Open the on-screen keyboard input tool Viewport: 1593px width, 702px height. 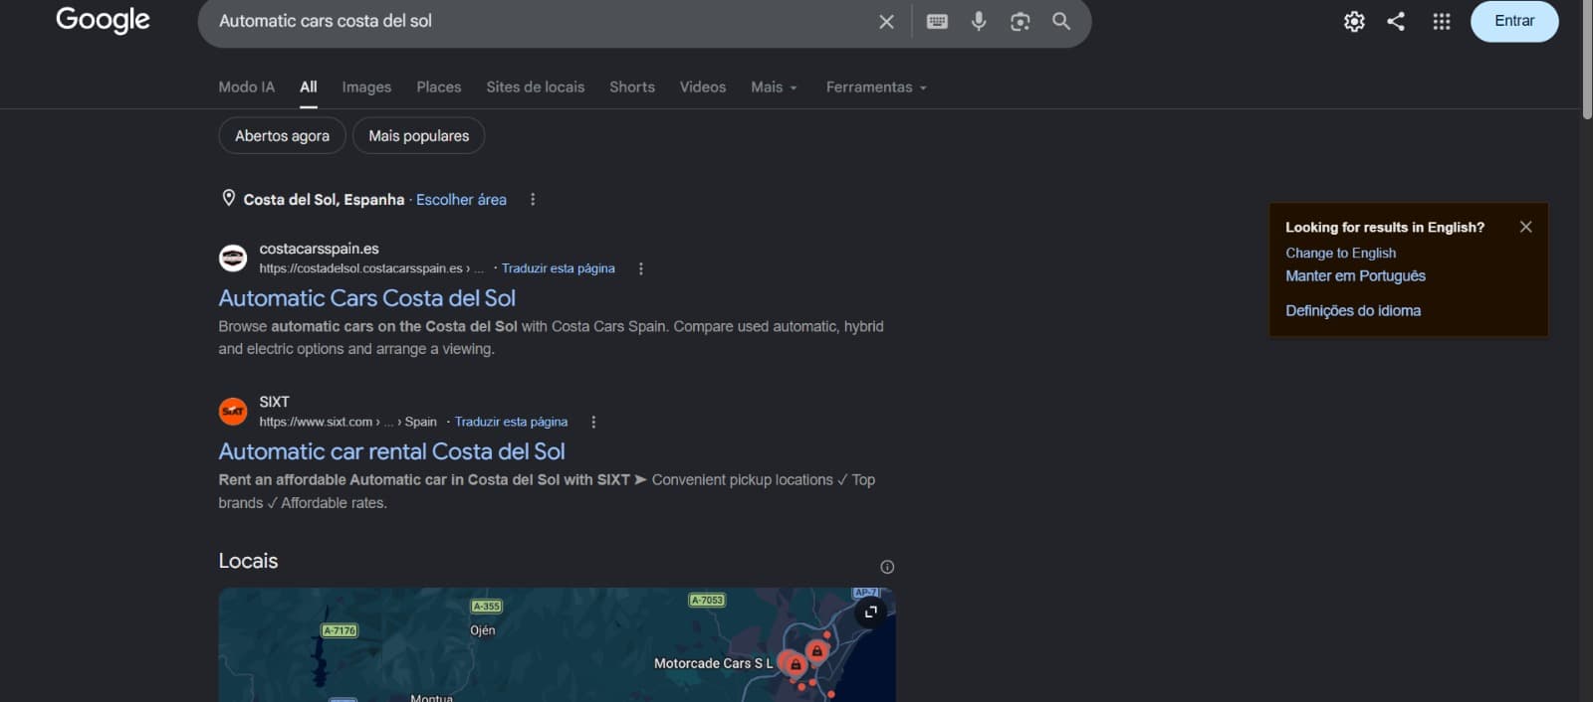coord(937,21)
